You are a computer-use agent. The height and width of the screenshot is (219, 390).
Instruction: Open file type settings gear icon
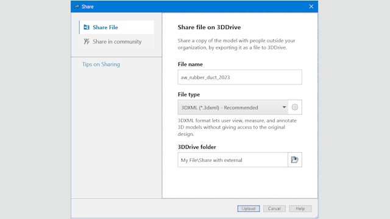[x=295, y=107]
